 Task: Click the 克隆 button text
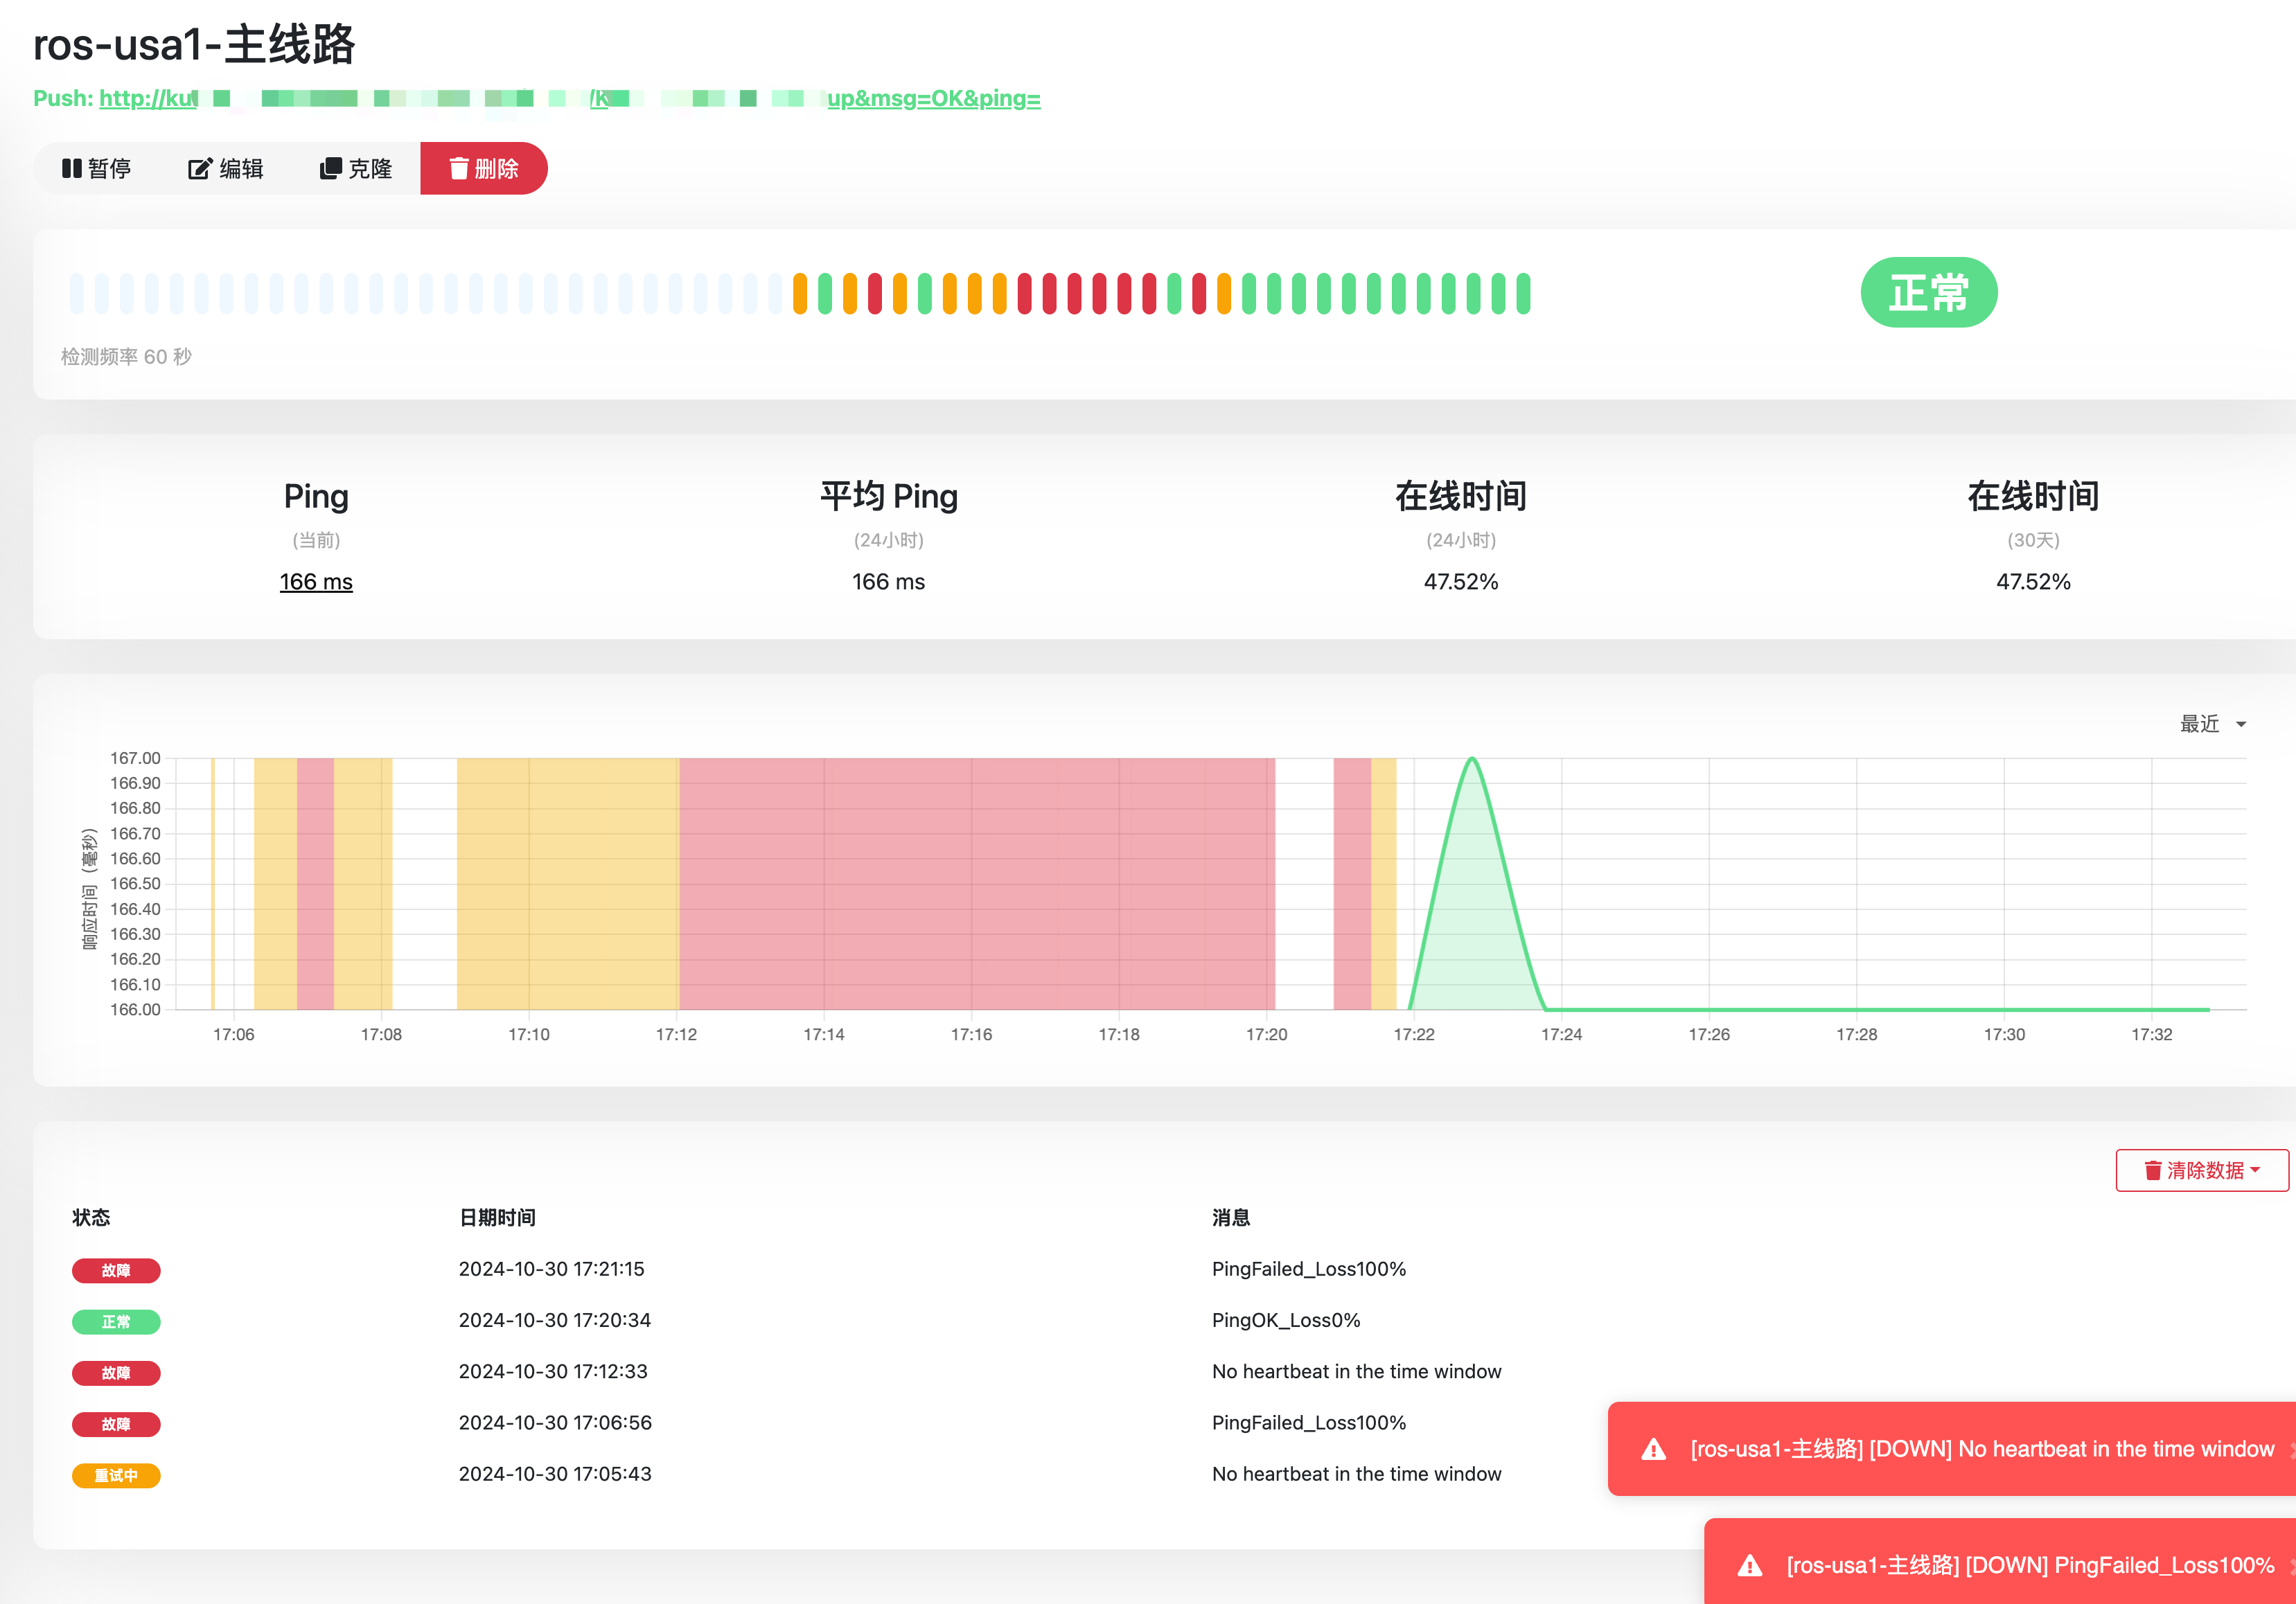370,169
